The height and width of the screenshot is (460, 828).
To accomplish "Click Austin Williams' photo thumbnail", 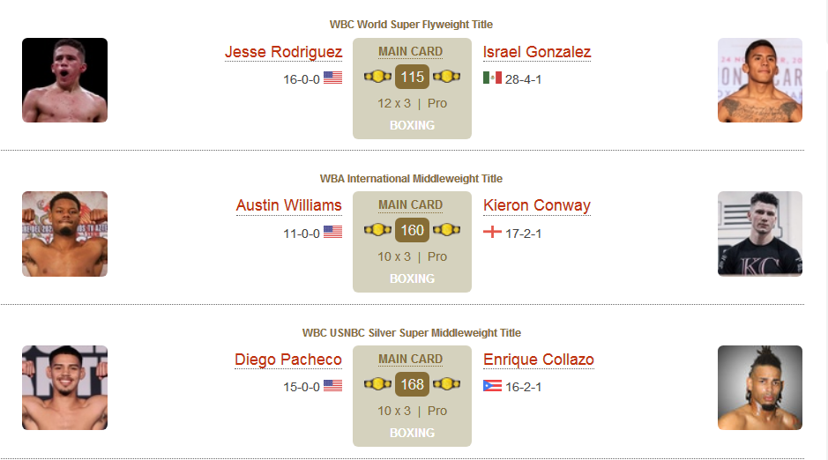I will pyautogui.click(x=64, y=234).
